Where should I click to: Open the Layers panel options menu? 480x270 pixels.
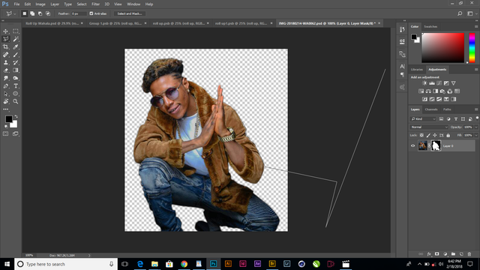[x=476, y=109]
